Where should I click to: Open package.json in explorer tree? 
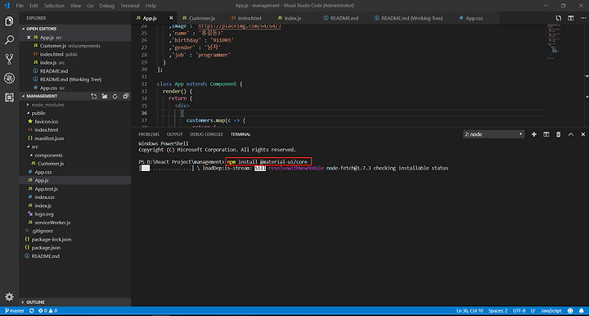click(x=46, y=247)
